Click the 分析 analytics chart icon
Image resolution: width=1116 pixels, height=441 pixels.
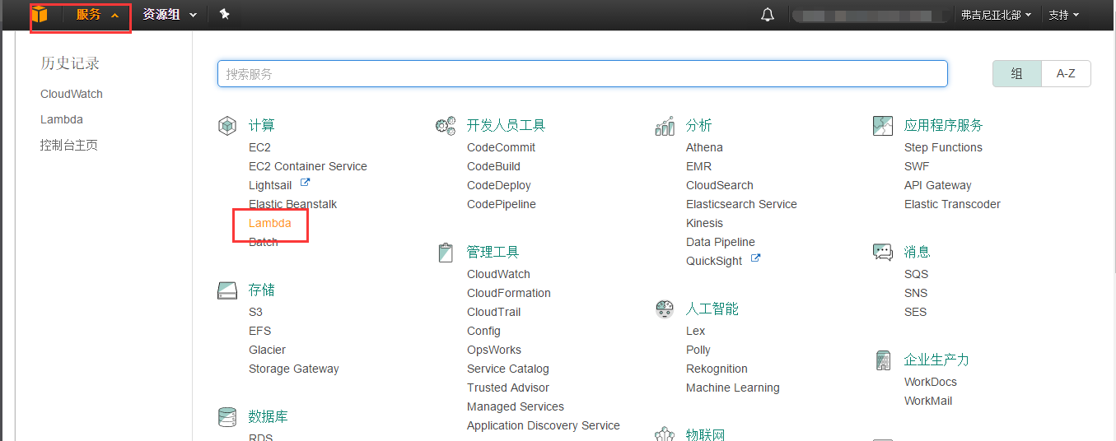[665, 126]
